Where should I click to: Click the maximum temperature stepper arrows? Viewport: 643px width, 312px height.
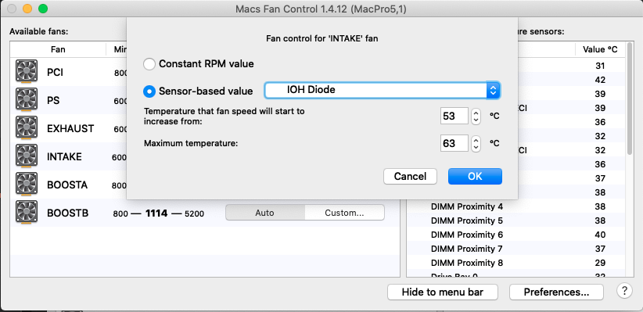pos(476,144)
